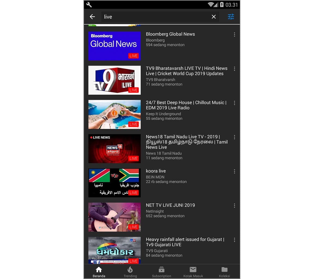Tap the 24/7 Best Deep House title

186,105
